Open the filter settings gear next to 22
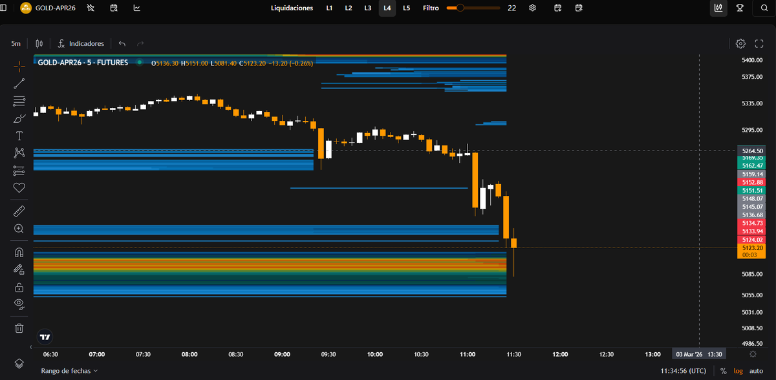This screenshot has height=380, width=776. 532,8
